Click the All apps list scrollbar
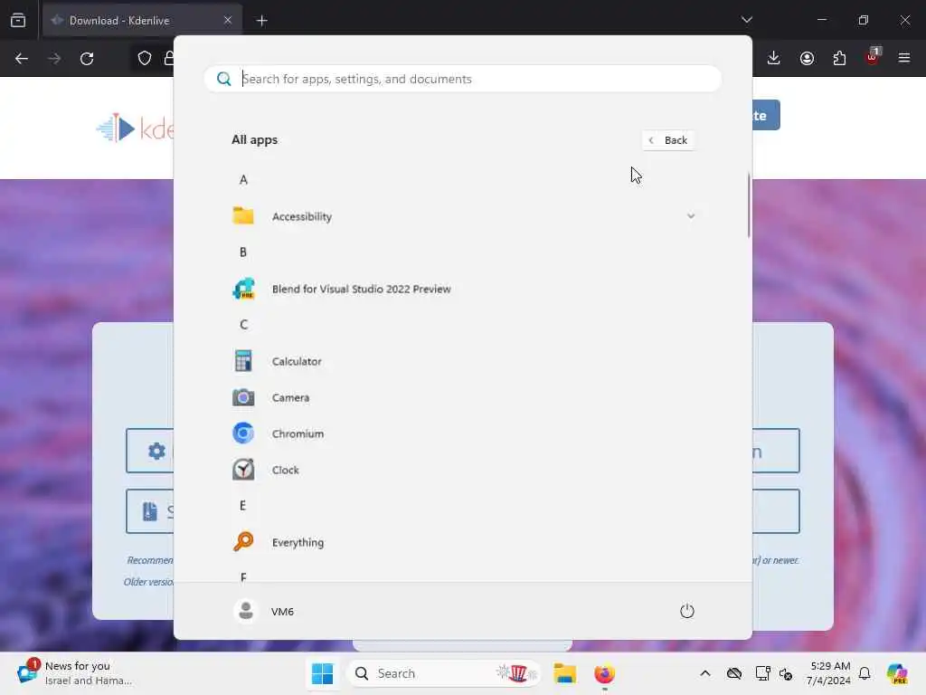 click(749, 205)
